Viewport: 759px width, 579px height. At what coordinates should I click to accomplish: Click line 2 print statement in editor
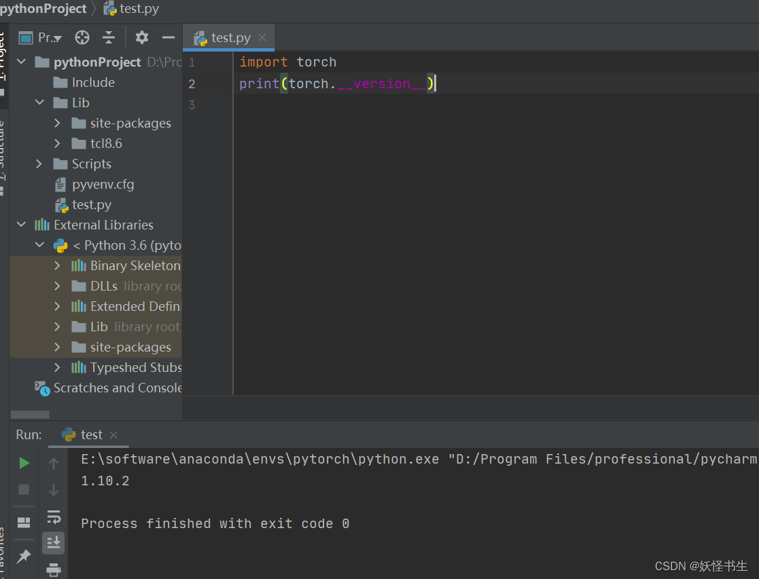[x=338, y=83]
